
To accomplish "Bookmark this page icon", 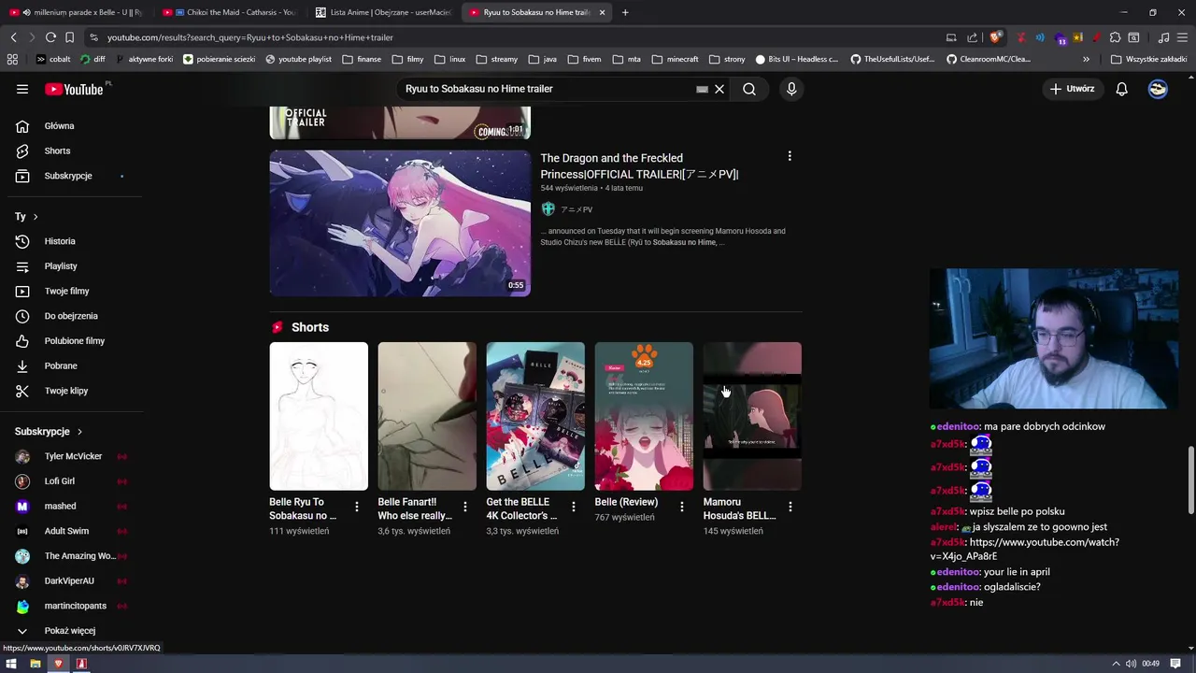I will coord(69,37).
